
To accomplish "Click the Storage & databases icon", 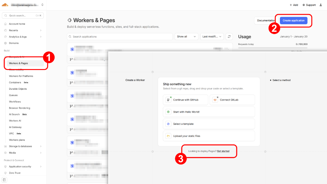I will [6, 146].
